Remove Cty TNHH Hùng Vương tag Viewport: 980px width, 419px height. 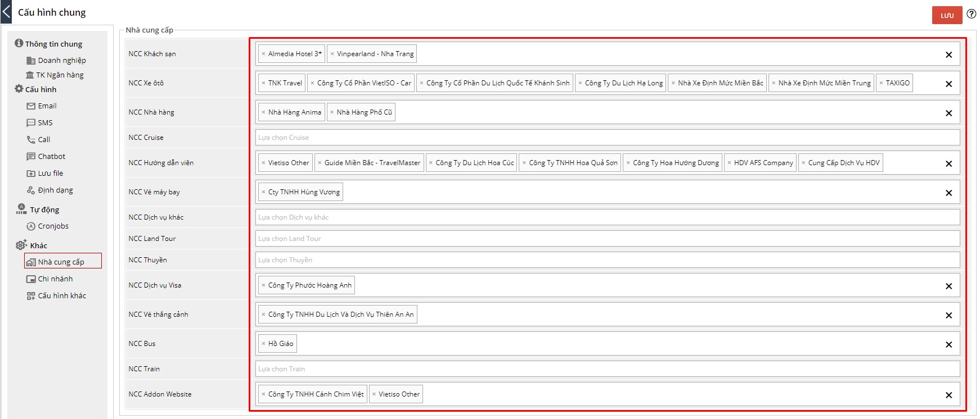coord(263,192)
